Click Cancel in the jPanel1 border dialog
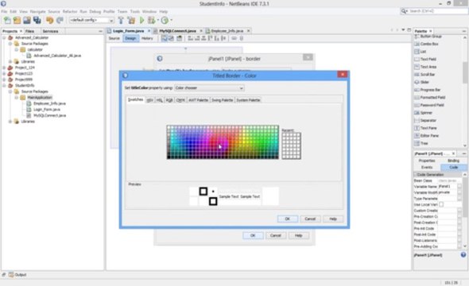This screenshot has height=286, width=469. point(276,235)
